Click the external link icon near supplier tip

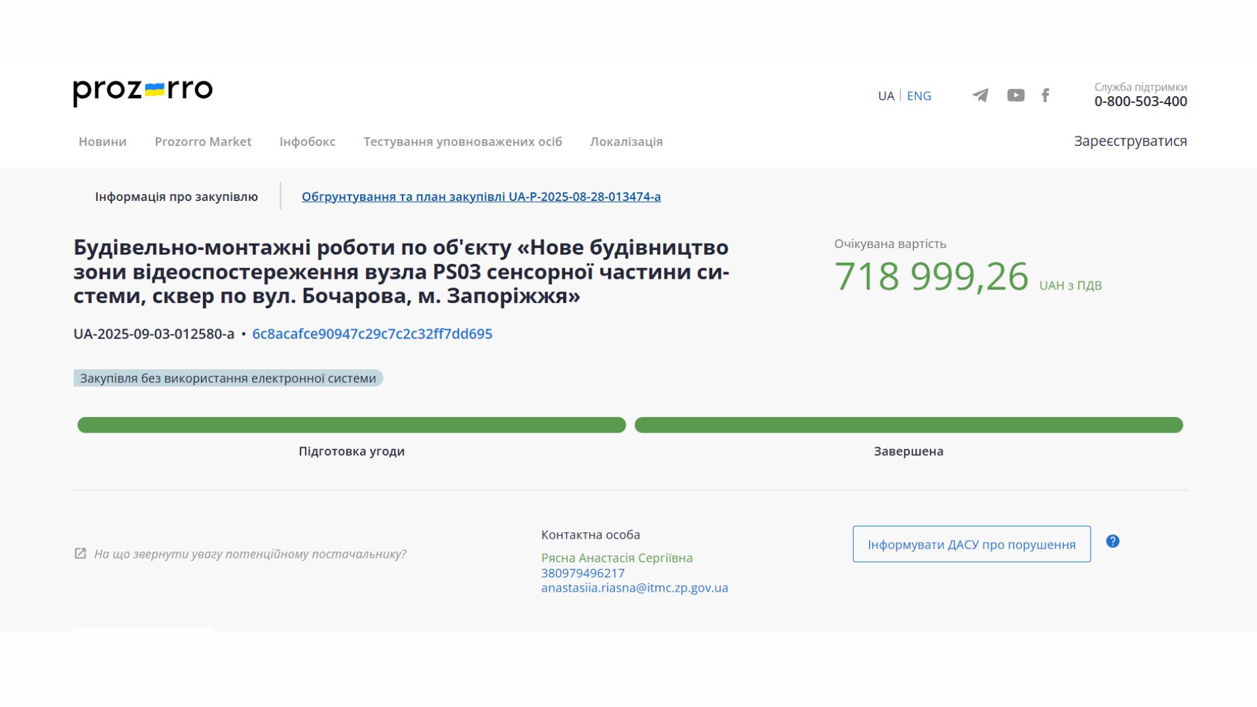click(x=81, y=554)
